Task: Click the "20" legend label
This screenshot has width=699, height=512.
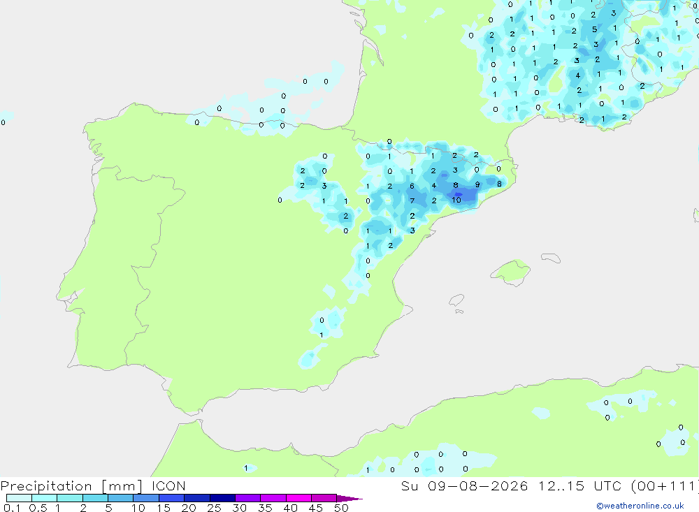Action: 189,508
